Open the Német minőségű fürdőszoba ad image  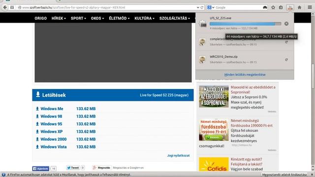pos(214,130)
